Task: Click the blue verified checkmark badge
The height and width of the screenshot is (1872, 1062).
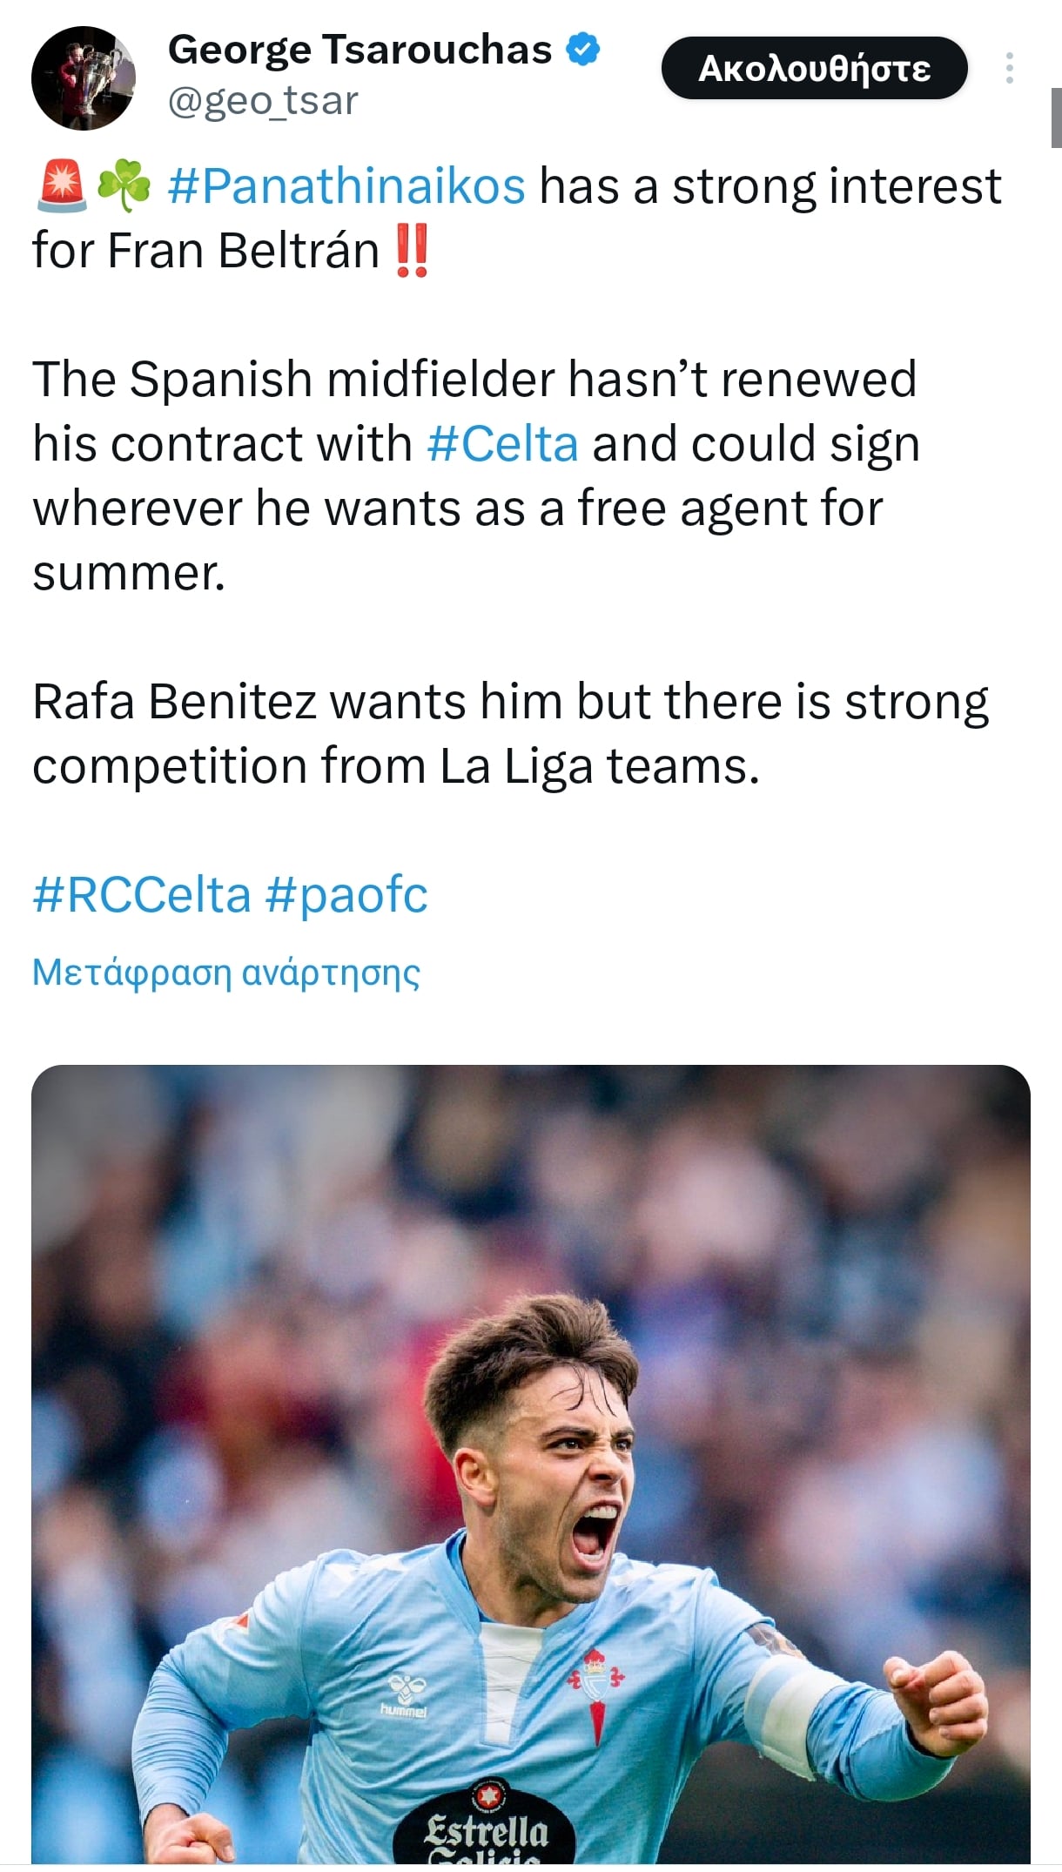Action: [583, 50]
